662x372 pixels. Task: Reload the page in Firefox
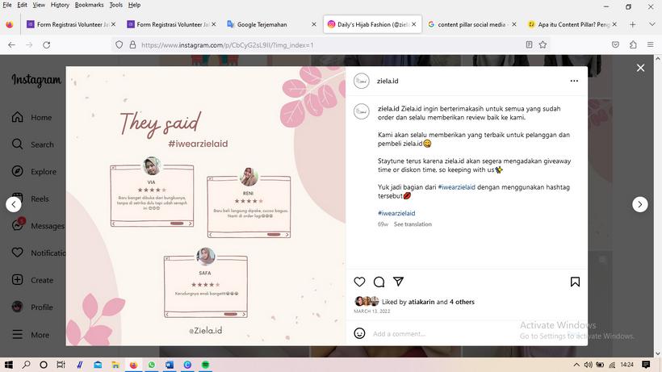(x=47, y=44)
